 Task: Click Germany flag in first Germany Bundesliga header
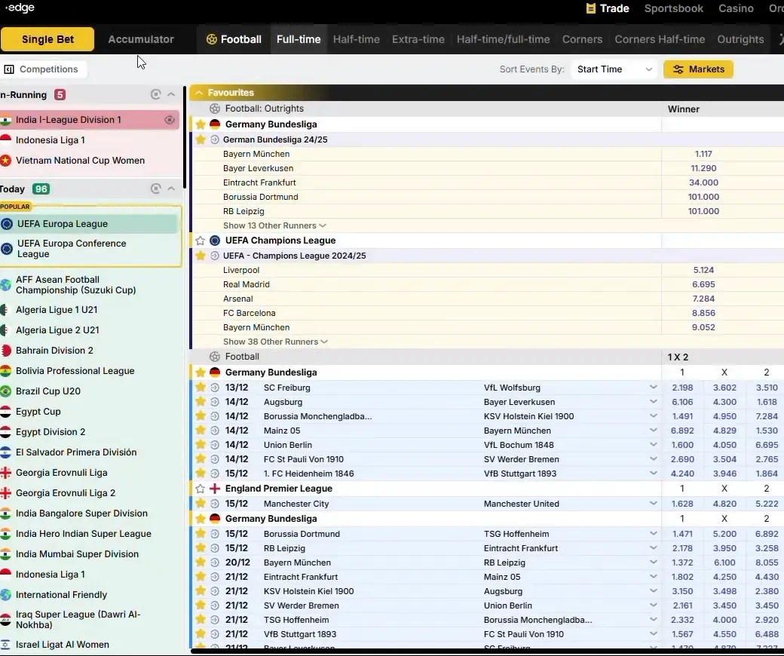pos(215,124)
